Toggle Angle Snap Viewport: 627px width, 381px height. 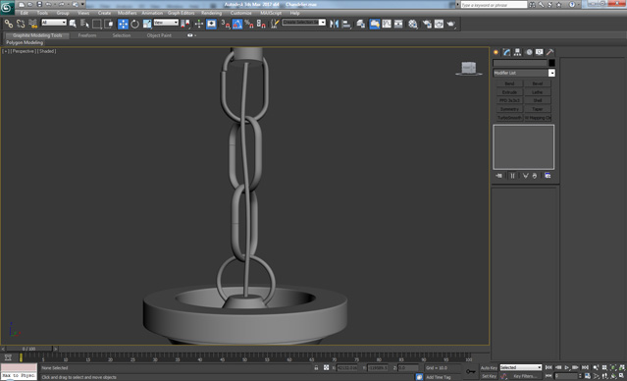tap(237, 24)
